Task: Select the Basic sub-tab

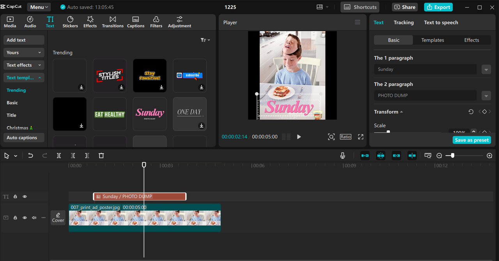Action: tap(393, 40)
